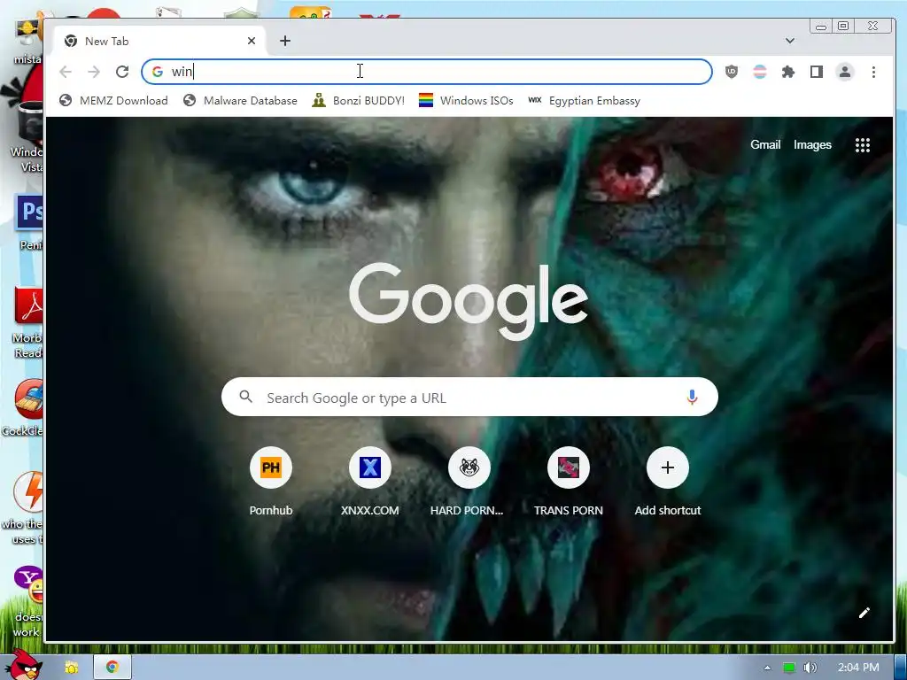
Task: Click the Search Google or type a URL box
Action: [469, 398]
